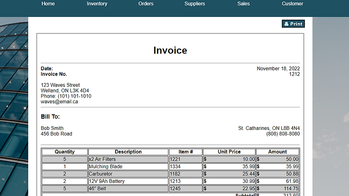Click the unit price 30.99 cell
Screen dimensions: 349x196
click(x=229, y=181)
